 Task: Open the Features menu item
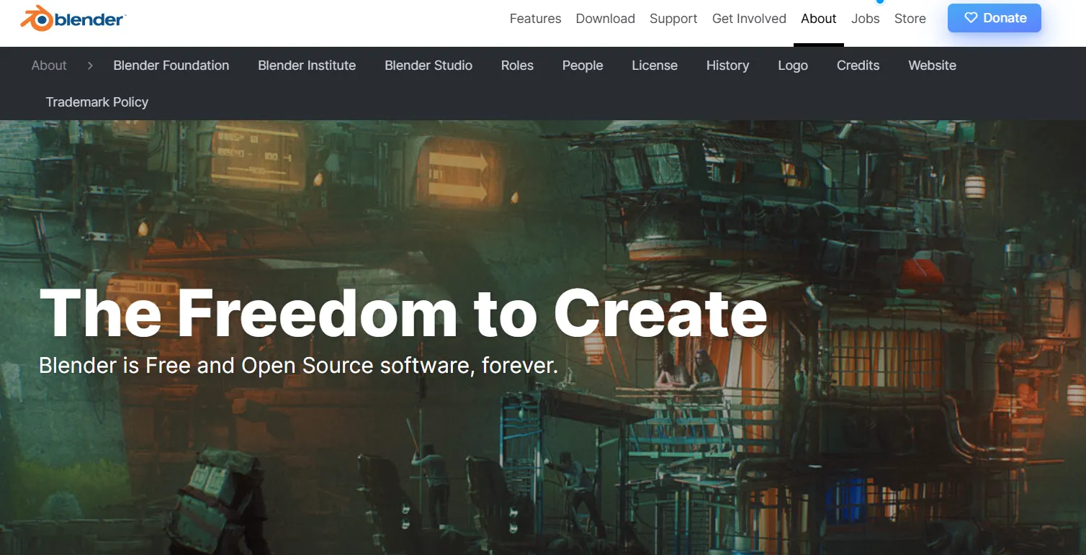click(x=535, y=19)
